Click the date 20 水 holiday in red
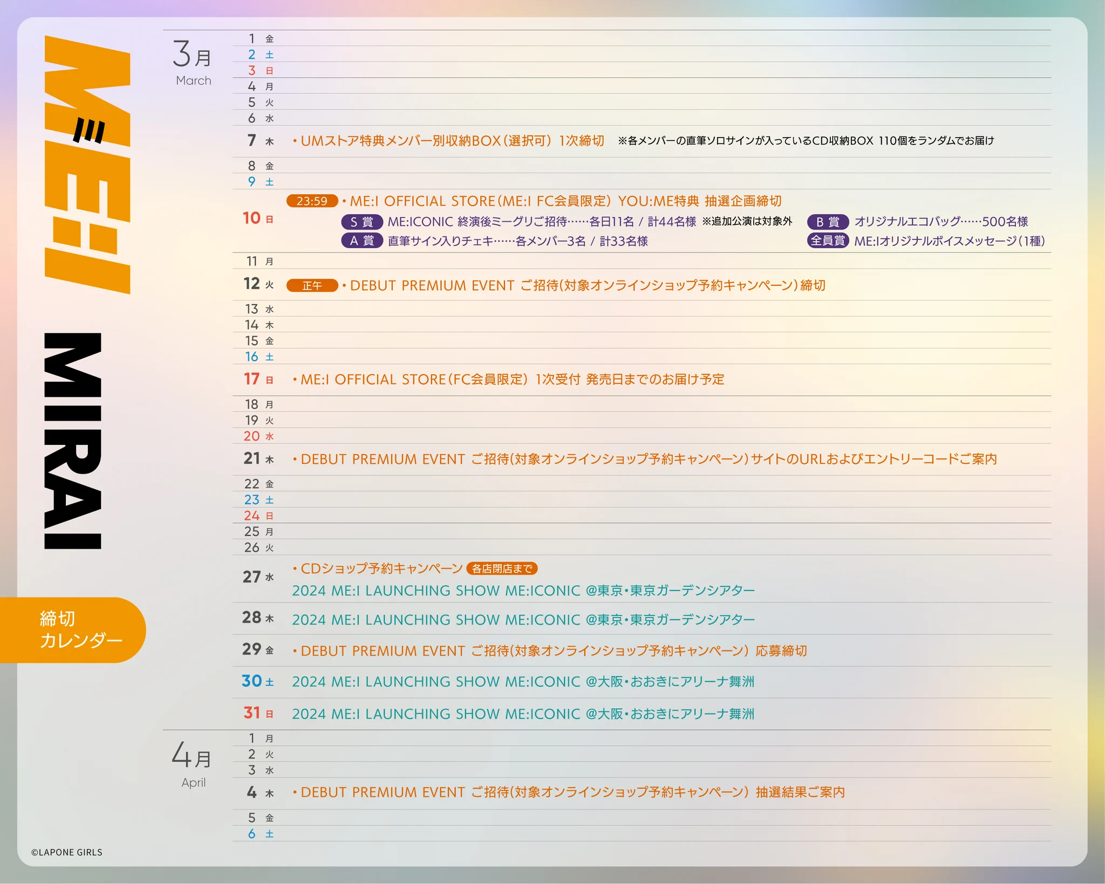 (x=258, y=436)
